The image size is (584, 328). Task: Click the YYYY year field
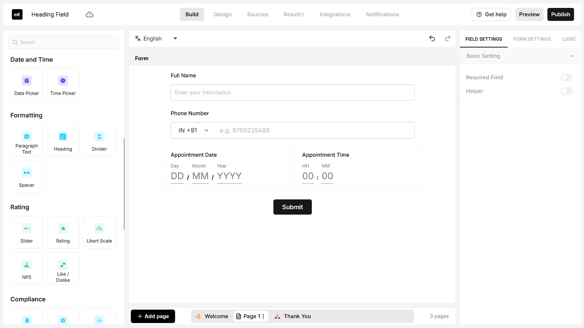pos(229,176)
